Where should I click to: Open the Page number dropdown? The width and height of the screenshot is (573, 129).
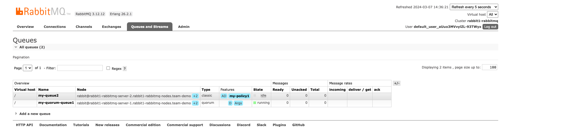pos(28,68)
